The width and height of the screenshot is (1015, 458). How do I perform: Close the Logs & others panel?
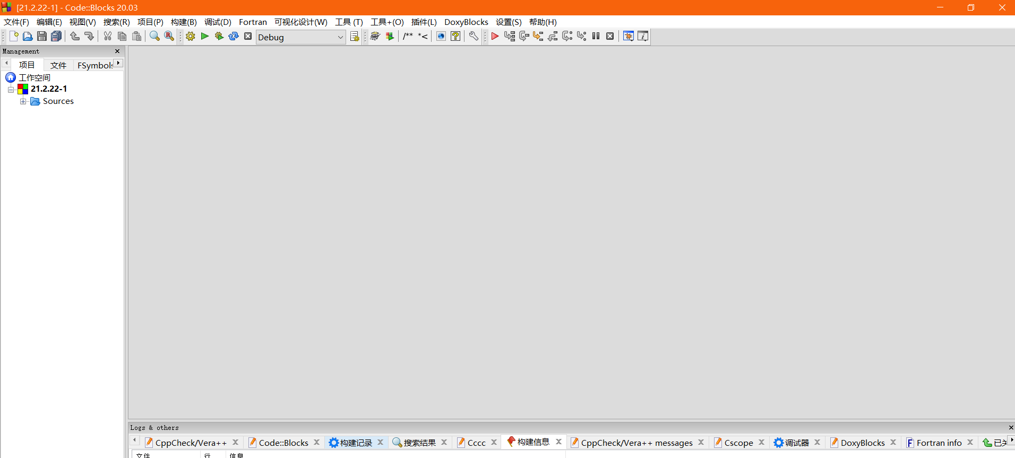pos(1011,427)
